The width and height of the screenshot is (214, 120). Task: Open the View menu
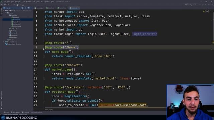pyautogui.click(x=12, y=2)
